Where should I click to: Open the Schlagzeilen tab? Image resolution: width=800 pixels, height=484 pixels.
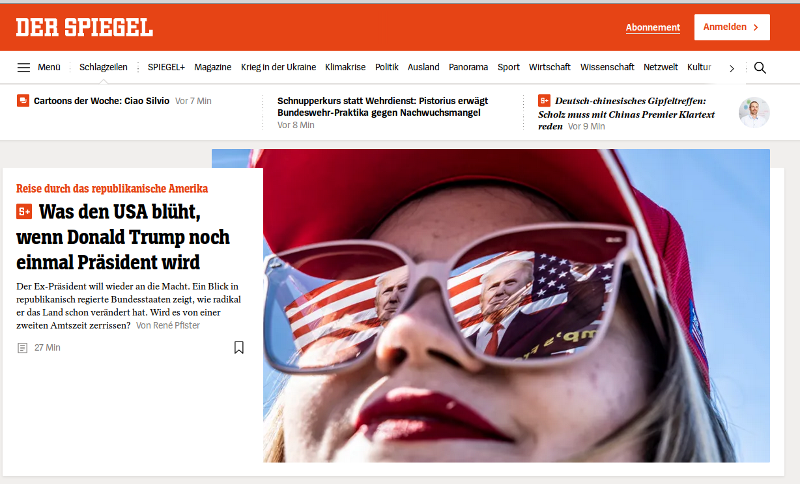coord(104,67)
